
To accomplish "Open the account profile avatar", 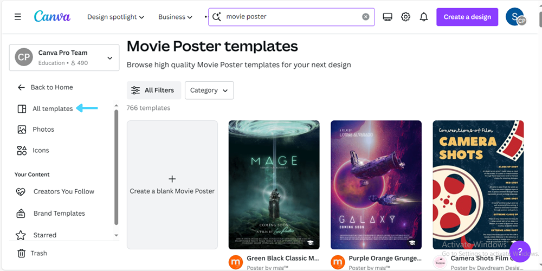I will pyautogui.click(x=515, y=17).
